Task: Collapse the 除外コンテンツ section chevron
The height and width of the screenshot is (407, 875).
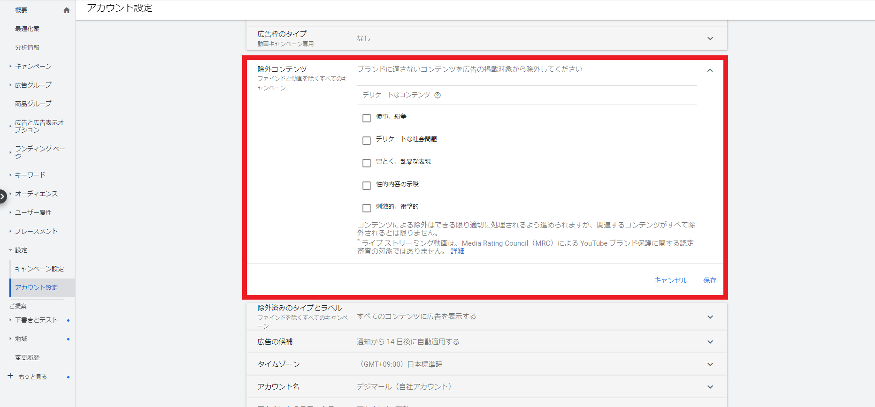Action: point(710,70)
